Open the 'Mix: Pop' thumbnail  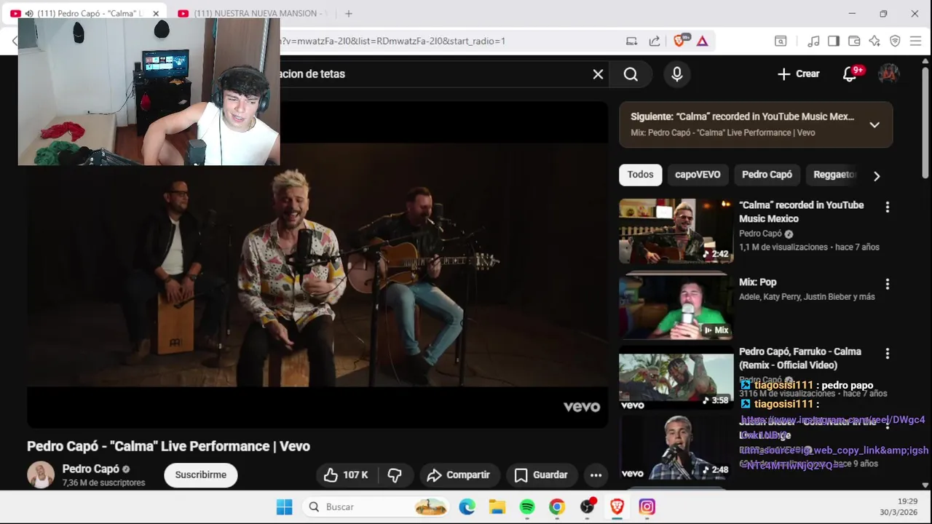click(676, 308)
